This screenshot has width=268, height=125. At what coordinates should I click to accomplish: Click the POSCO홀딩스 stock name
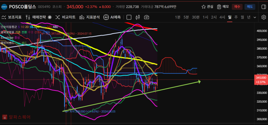point(23,7)
